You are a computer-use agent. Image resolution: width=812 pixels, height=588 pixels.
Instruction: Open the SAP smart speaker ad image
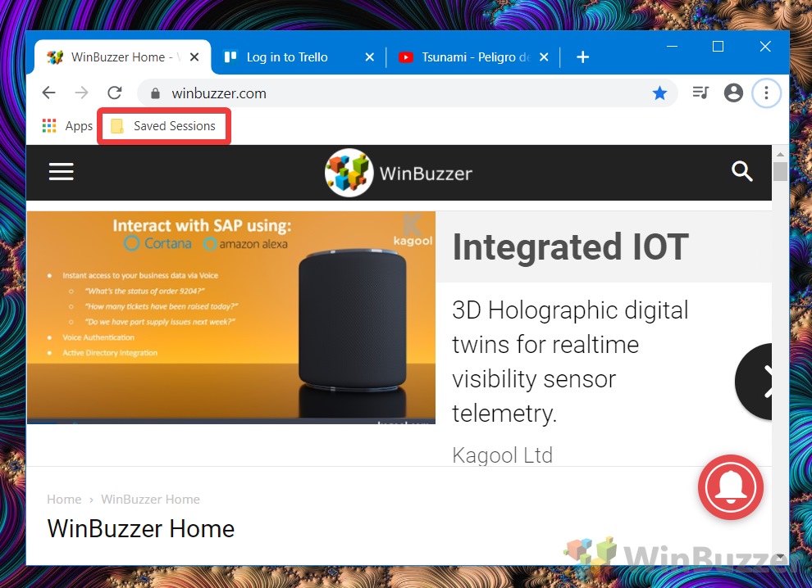(x=231, y=318)
